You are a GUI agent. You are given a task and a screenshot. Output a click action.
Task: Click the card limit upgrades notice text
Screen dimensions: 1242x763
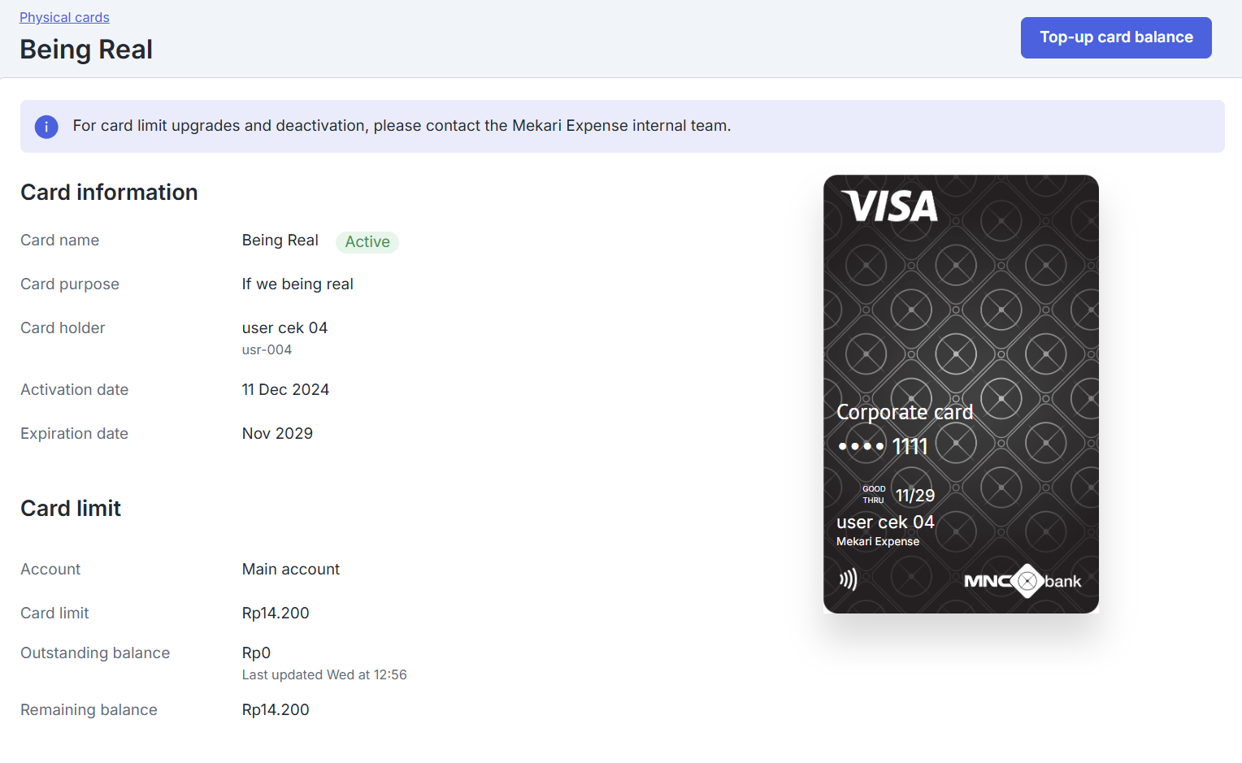tap(402, 126)
